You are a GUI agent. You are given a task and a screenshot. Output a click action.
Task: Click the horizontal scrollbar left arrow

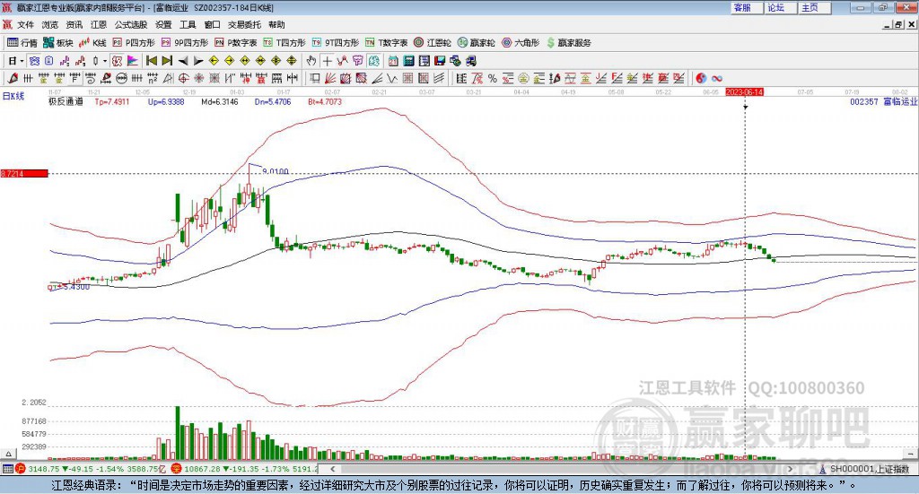click(333, 469)
